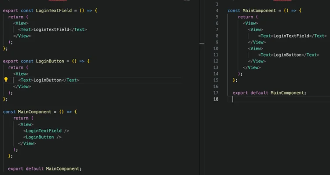
Task: Click the closing </View> tag on numbered line 12
Action: pos(257,61)
